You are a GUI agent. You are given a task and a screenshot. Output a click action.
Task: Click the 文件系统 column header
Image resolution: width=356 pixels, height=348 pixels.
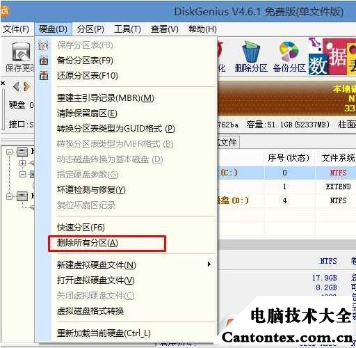click(338, 158)
